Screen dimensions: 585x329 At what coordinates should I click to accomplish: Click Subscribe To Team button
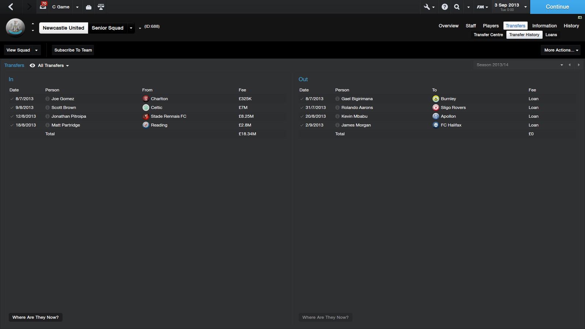(x=73, y=50)
